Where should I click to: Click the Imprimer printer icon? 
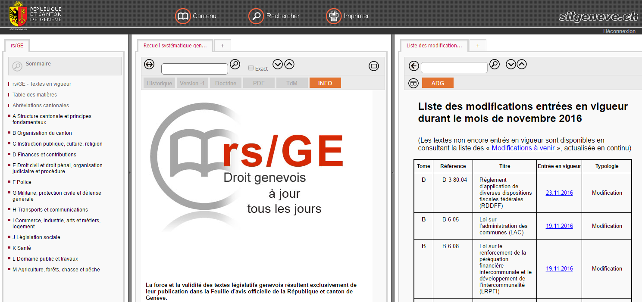click(x=334, y=16)
